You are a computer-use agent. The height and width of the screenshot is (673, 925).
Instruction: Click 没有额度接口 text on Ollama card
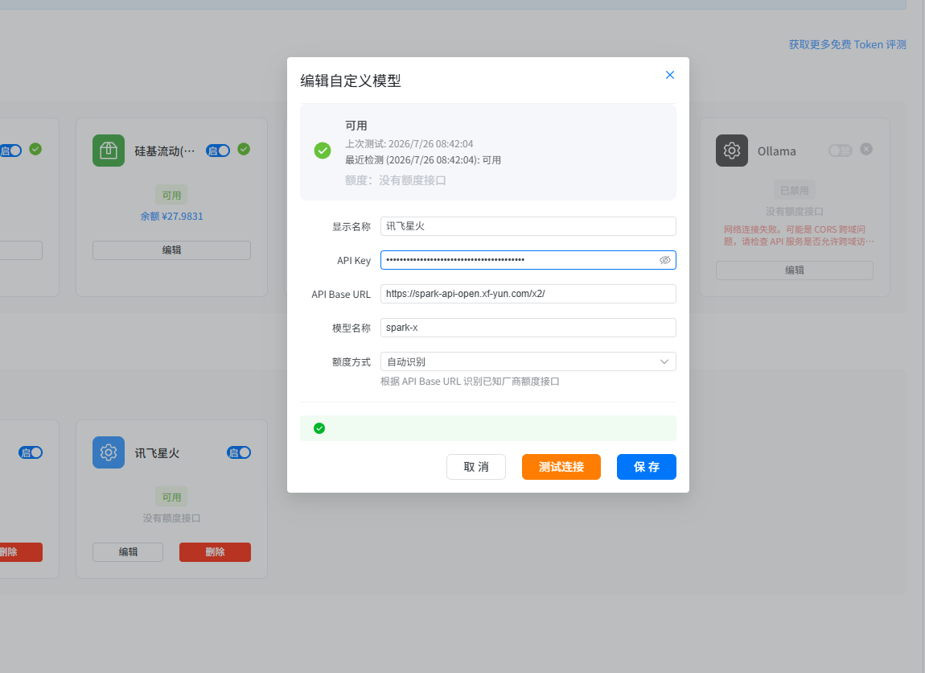point(794,212)
